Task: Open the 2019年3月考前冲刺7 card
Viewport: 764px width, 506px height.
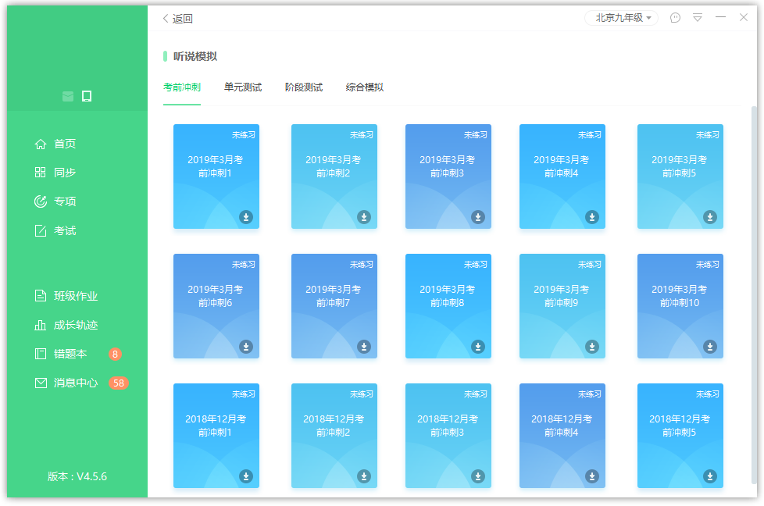Action: coord(334,306)
